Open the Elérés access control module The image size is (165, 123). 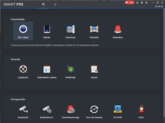point(47,32)
